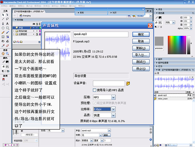Screen dimensions: 195x147
Task: Open the 压缩 MP3 dropdown
Action: tap(113, 97)
